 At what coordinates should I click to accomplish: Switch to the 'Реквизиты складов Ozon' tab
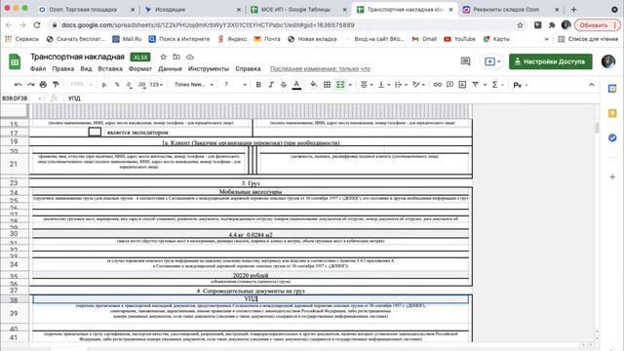click(506, 9)
